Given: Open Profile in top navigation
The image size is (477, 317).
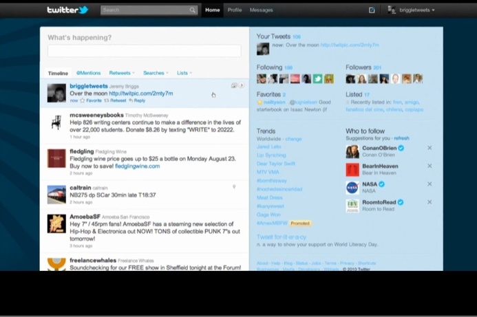Looking at the screenshot, I should pyautogui.click(x=235, y=10).
